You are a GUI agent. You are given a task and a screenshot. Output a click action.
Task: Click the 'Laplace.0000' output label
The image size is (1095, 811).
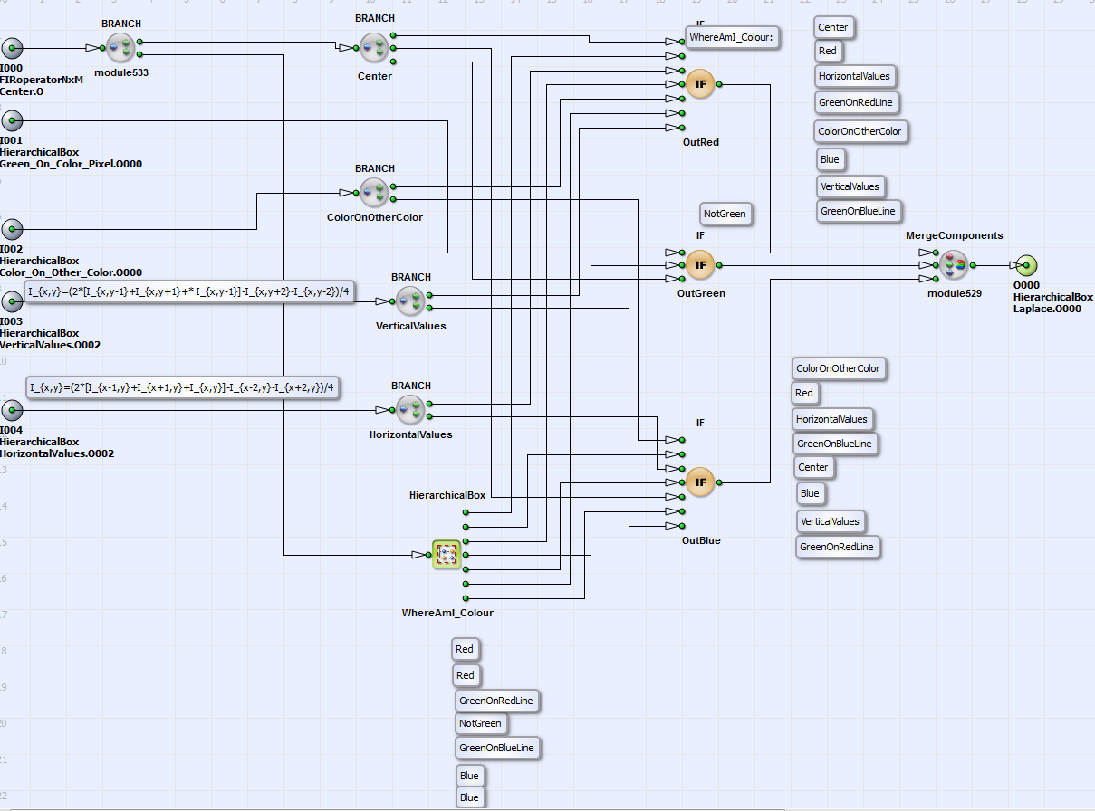pyautogui.click(x=1047, y=309)
